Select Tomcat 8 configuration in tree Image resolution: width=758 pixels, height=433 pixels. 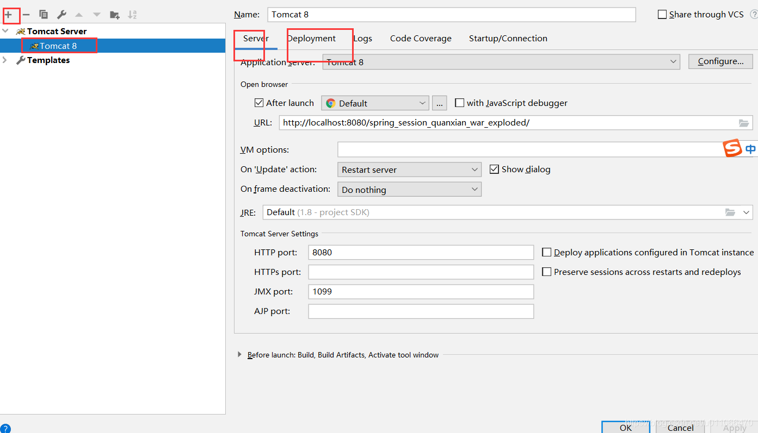pos(113,46)
